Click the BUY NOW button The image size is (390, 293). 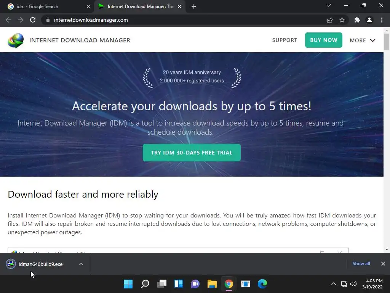click(x=324, y=40)
